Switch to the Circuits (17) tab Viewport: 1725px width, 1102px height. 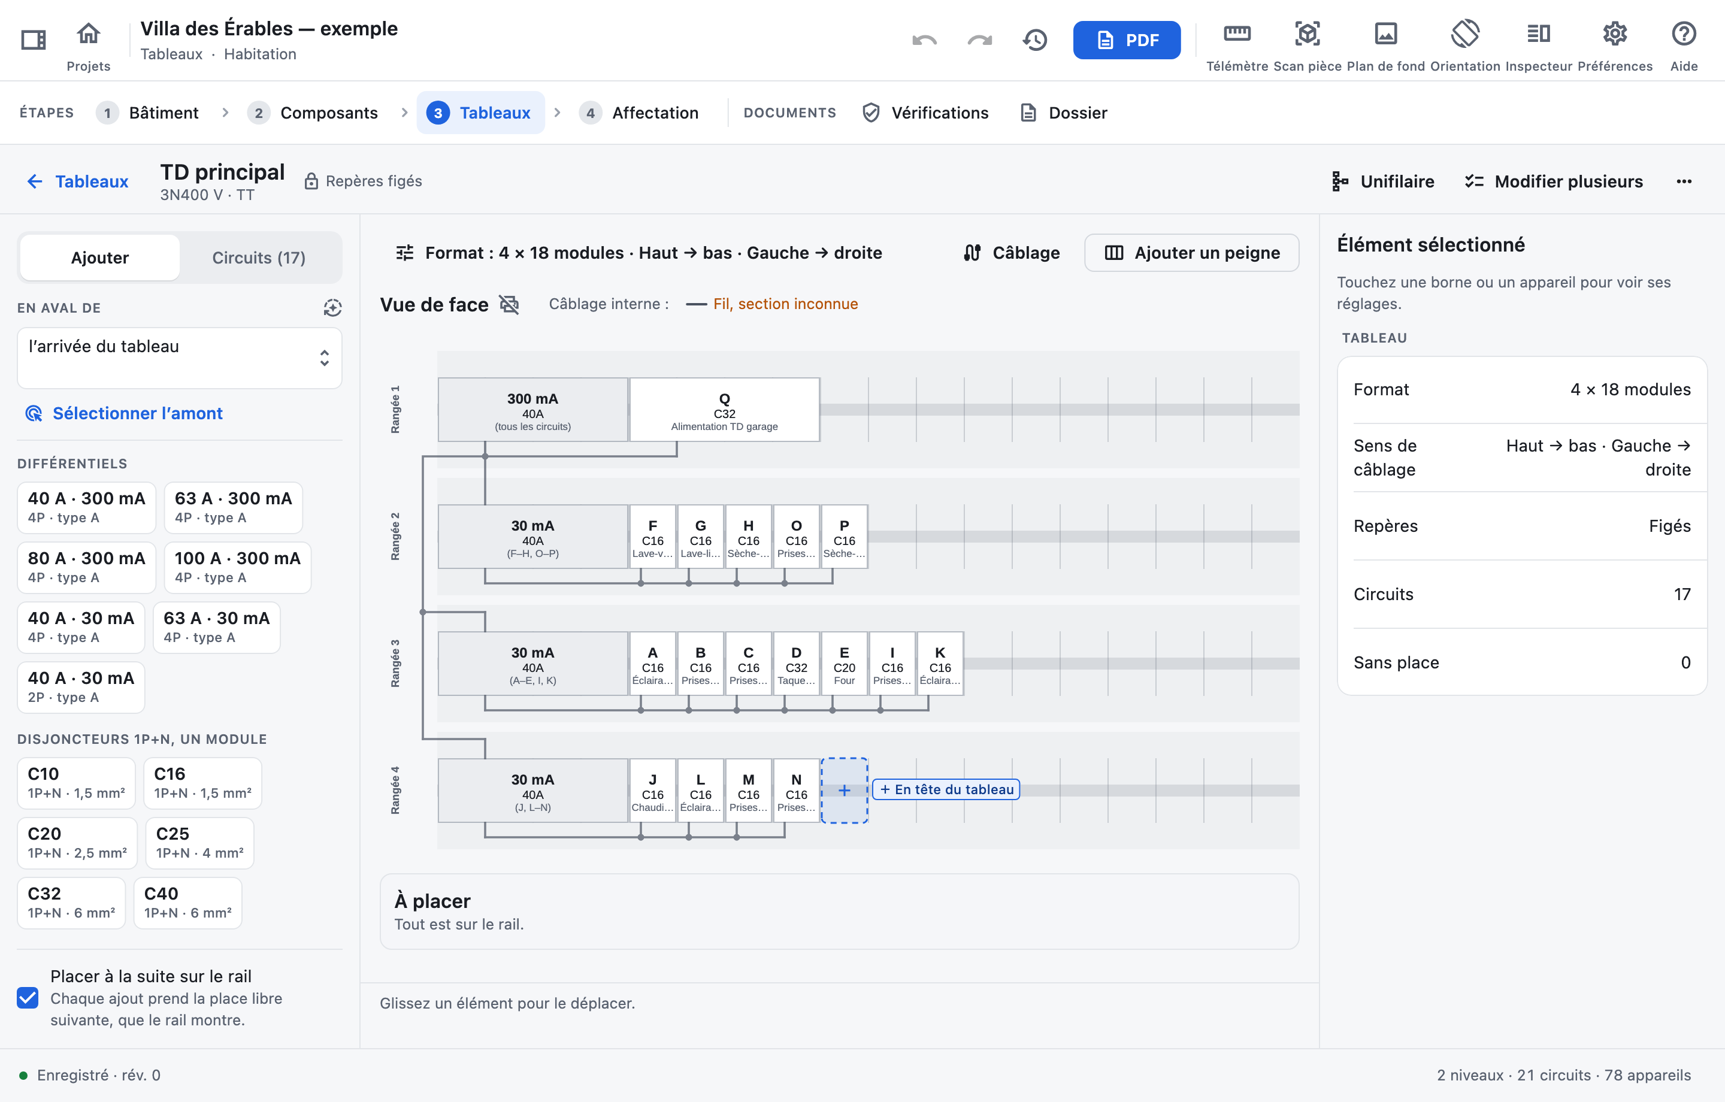[259, 258]
